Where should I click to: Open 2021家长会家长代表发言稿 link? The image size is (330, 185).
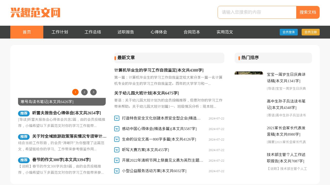(x=286, y=131)
